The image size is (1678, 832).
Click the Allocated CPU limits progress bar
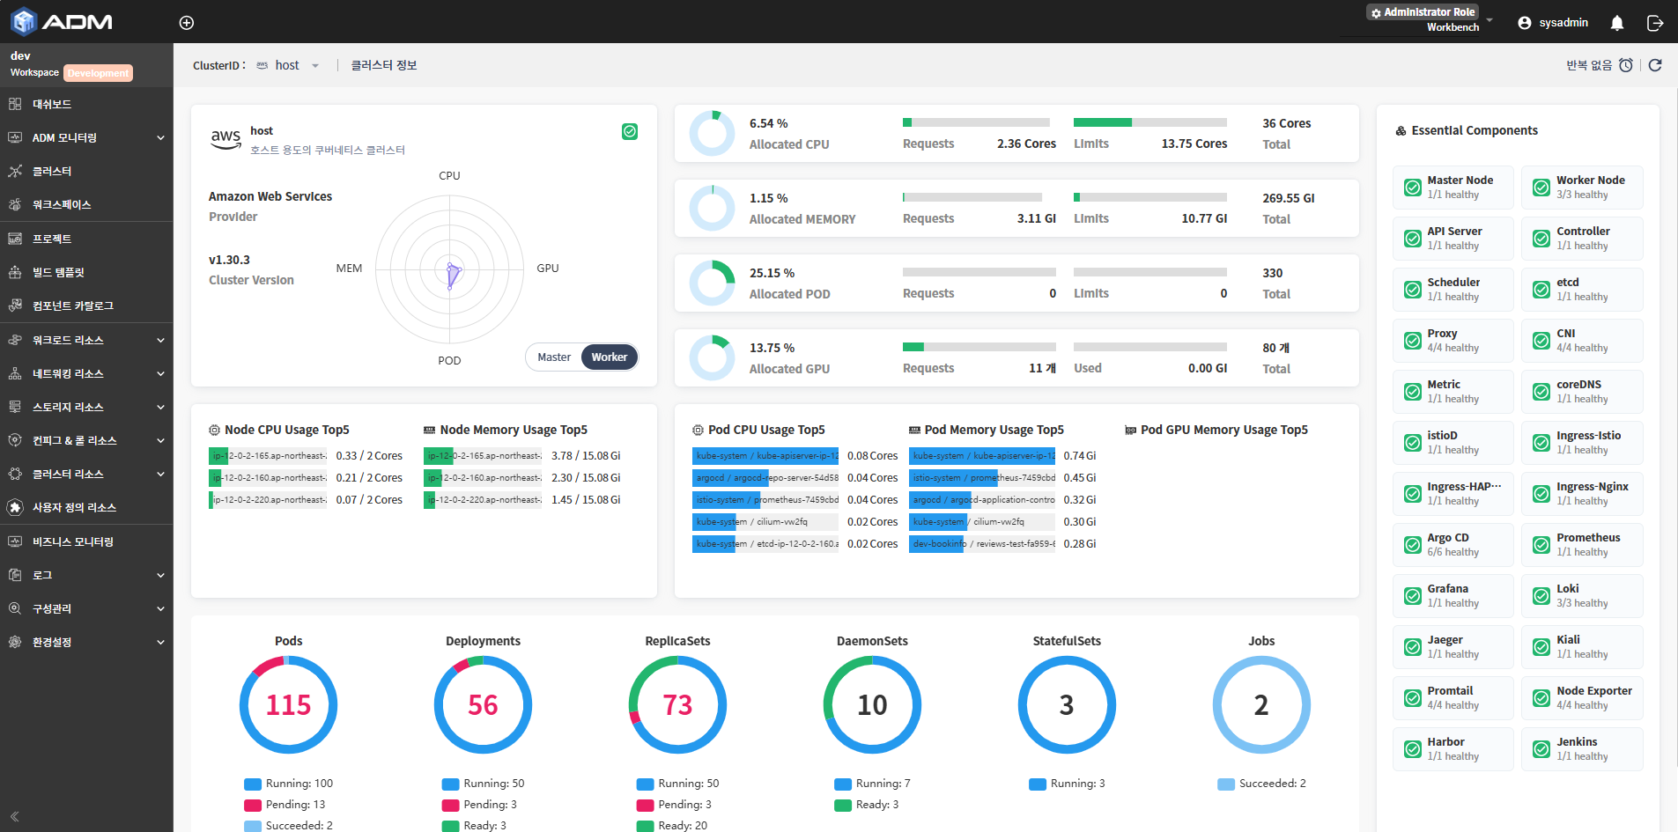1150,122
